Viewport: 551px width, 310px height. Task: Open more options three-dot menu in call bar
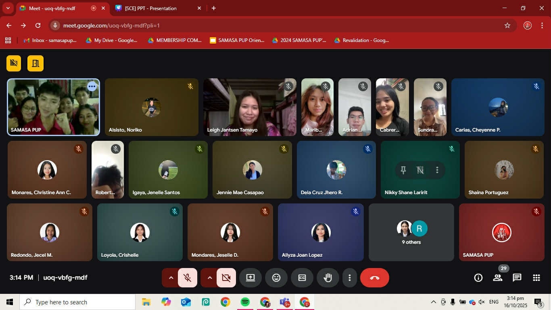[x=350, y=278]
